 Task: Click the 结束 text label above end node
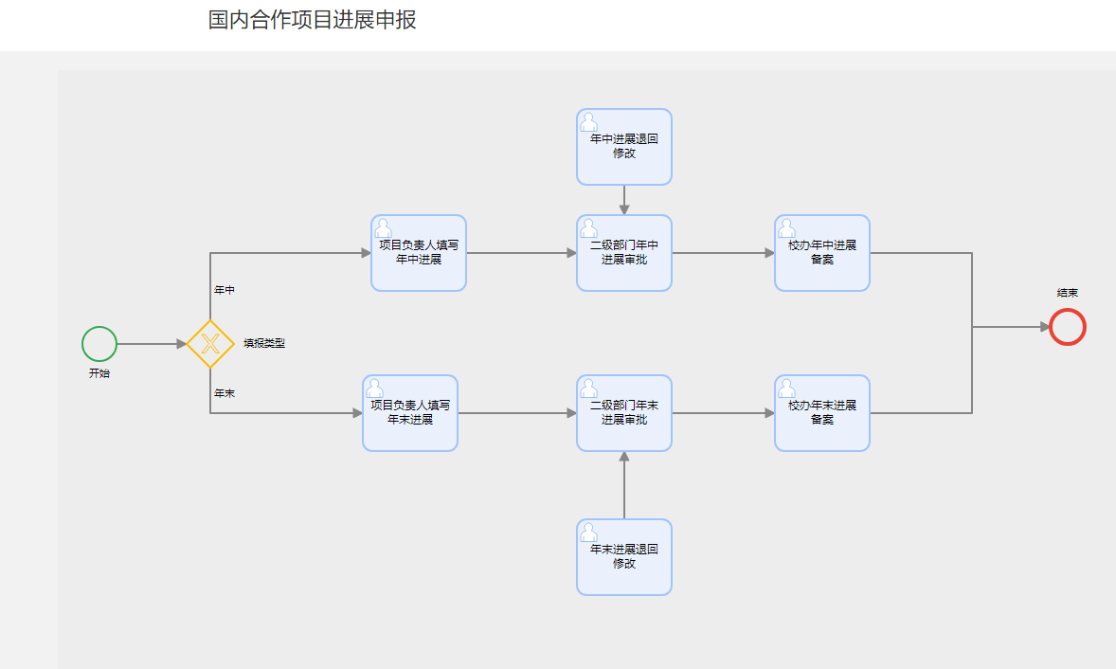[1066, 292]
